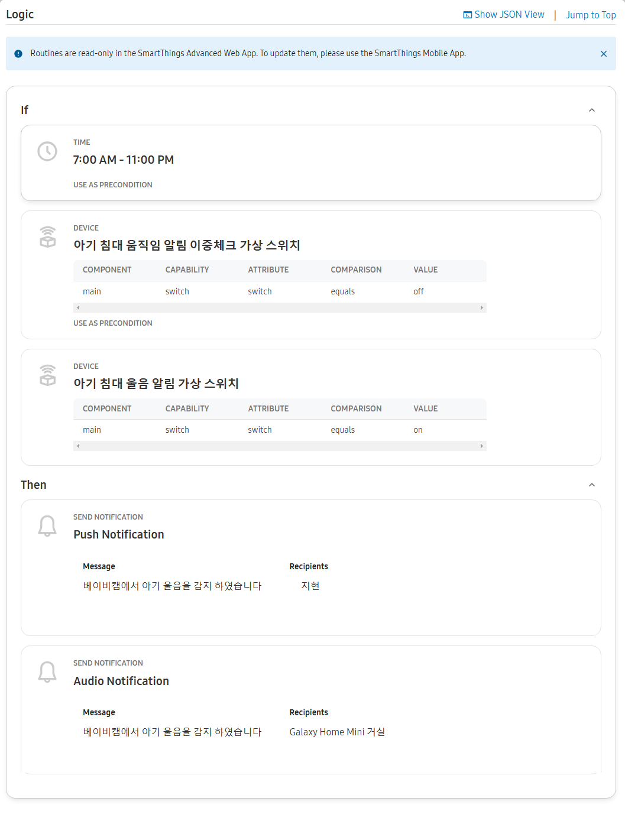Click bell icon of Audio Notification

click(x=47, y=672)
